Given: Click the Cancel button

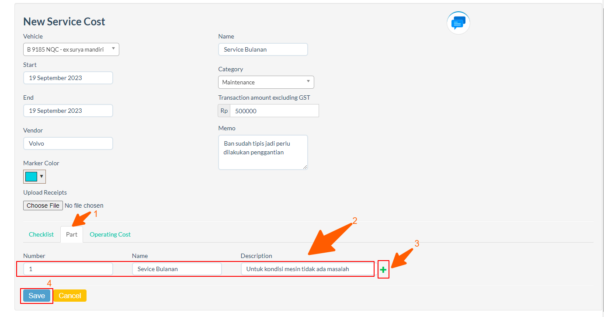Looking at the screenshot, I should click(x=70, y=296).
